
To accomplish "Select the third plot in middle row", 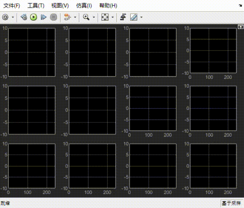I will point(153,108).
